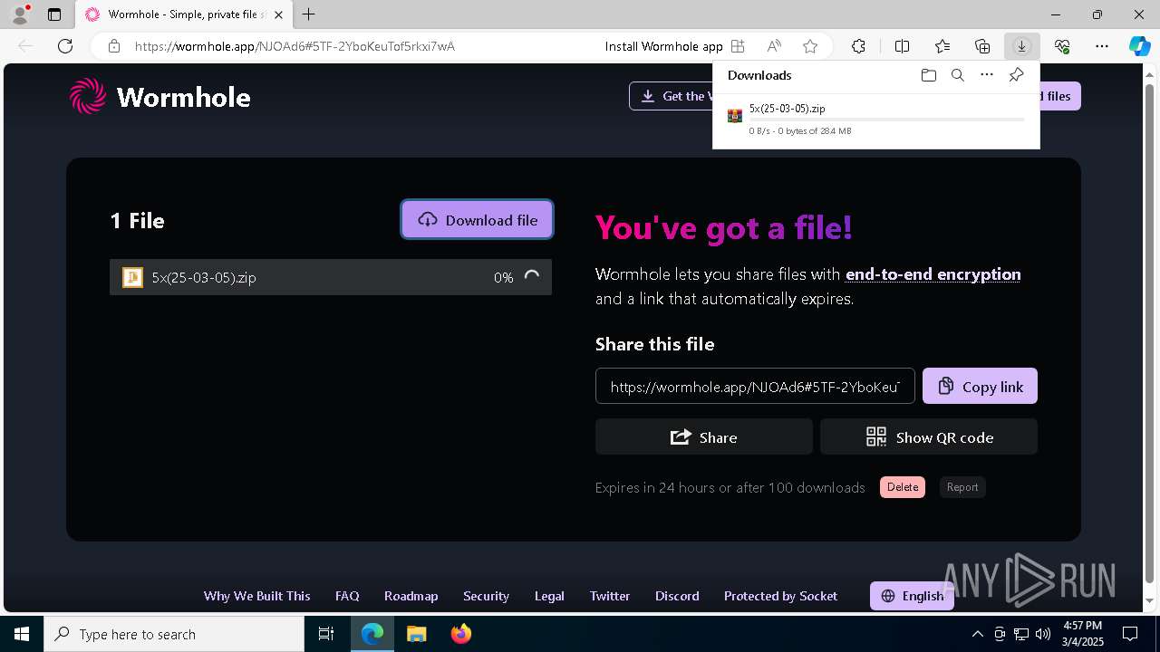Viewport: 1160px width, 652px height.
Task: Click the Wormhole logo
Action: click(160, 97)
